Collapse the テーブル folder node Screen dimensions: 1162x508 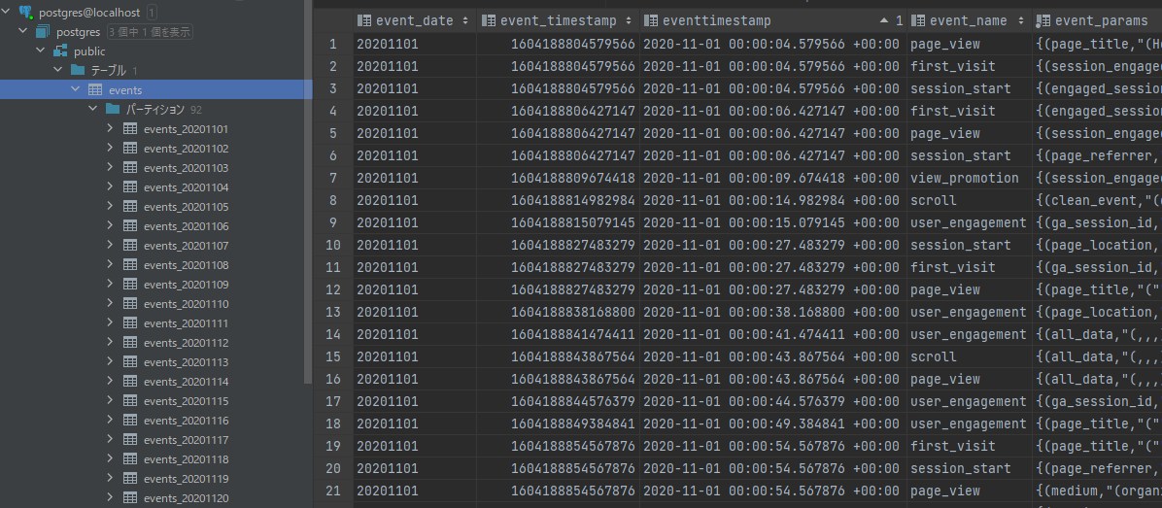point(57,70)
